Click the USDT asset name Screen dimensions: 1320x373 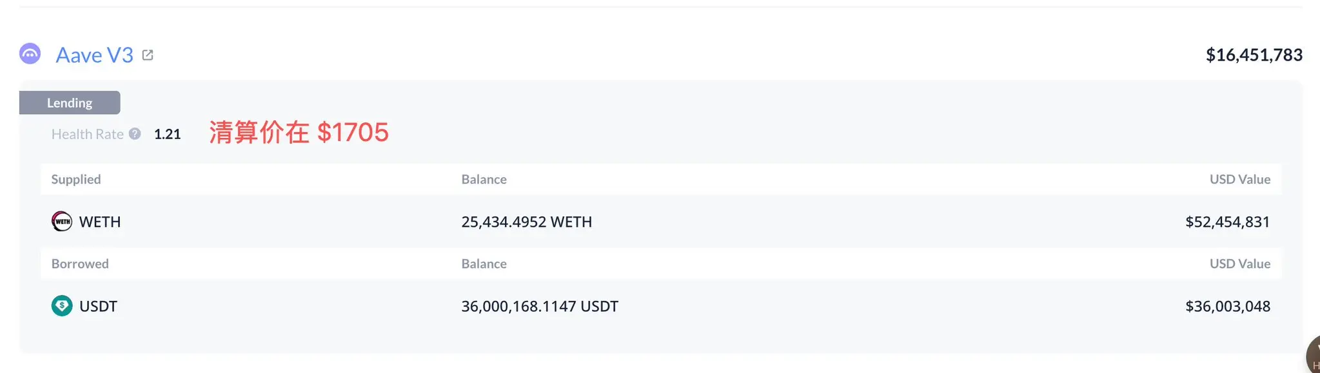pyautogui.click(x=98, y=306)
